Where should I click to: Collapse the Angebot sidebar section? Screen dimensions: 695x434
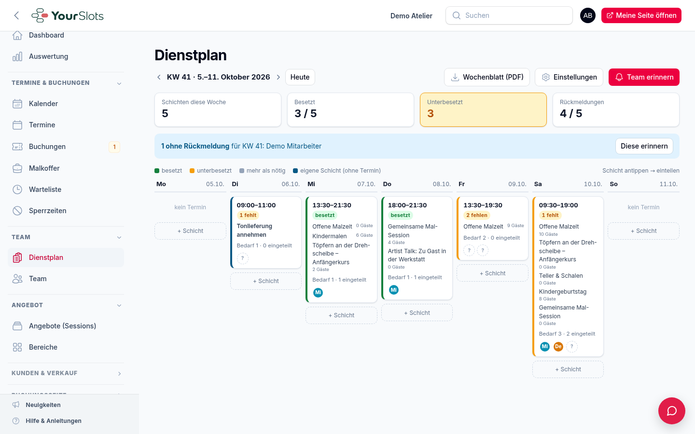pos(119,305)
